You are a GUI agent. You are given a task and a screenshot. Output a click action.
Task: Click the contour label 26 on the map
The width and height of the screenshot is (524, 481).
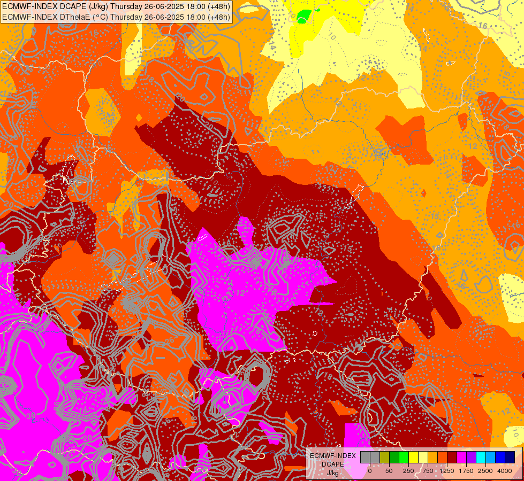pyautogui.click(x=170, y=340)
